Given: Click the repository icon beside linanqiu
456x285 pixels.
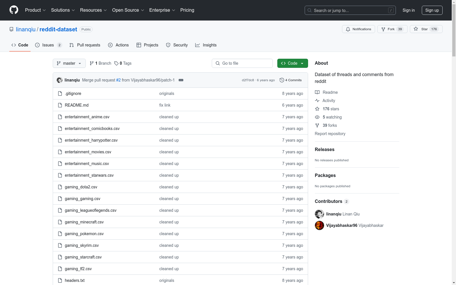Looking at the screenshot, I should click(11, 29).
